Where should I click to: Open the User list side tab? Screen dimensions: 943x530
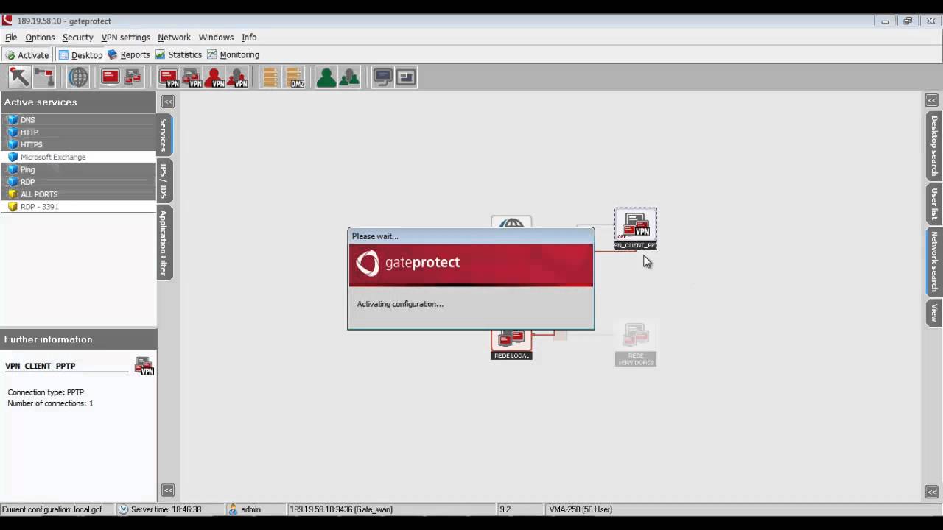pos(933,205)
